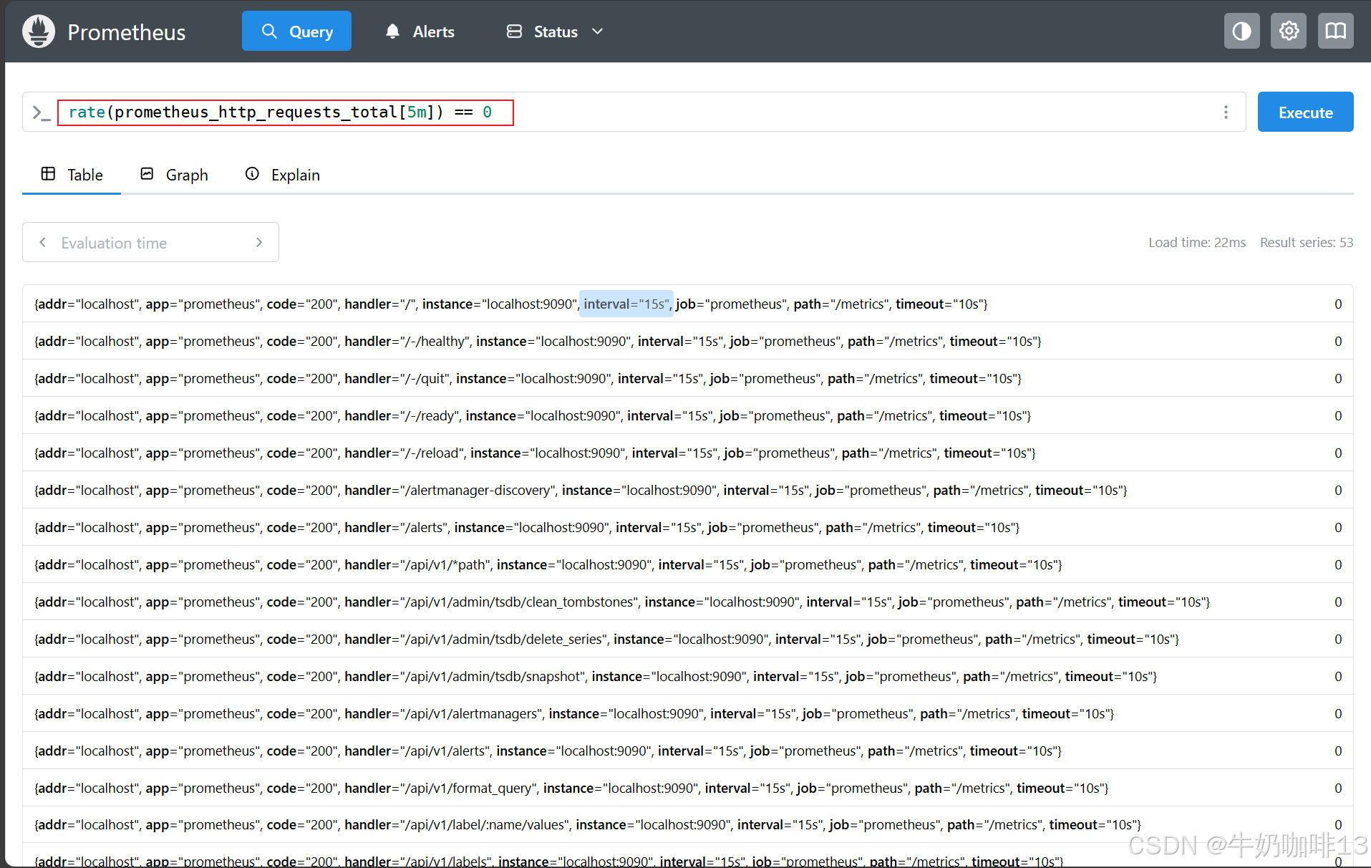
Task: Select row with handler /api/v1/label/:name/values
Action: point(687,825)
